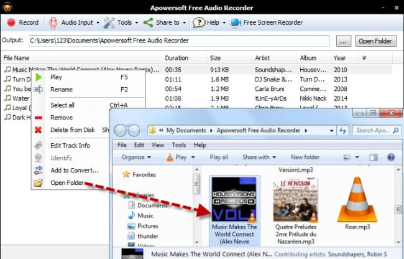404x259 pixels.
Task: Click the Audio Input microphone icon
Action: click(53, 22)
